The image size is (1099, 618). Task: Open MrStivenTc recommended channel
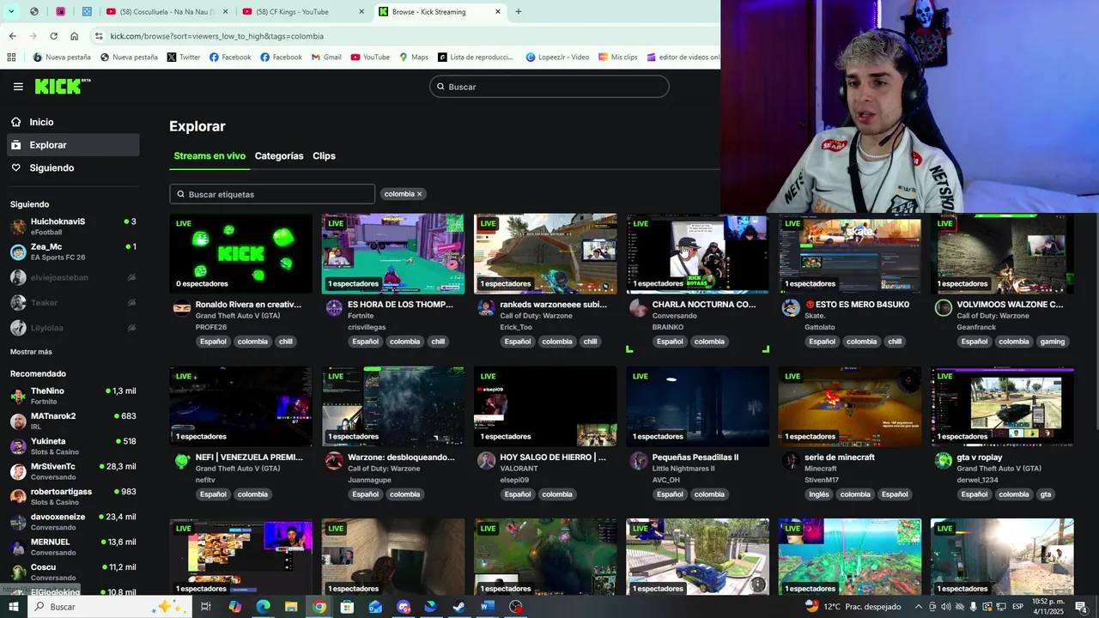tap(73, 471)
